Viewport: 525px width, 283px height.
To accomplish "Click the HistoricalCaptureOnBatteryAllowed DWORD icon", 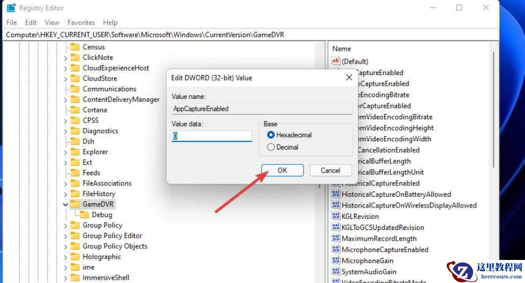I will pos(335,194).
